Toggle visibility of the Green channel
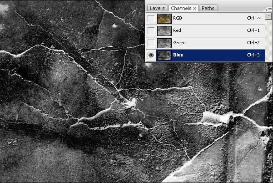This screenshot has width=273, height=183. [151, 43]
